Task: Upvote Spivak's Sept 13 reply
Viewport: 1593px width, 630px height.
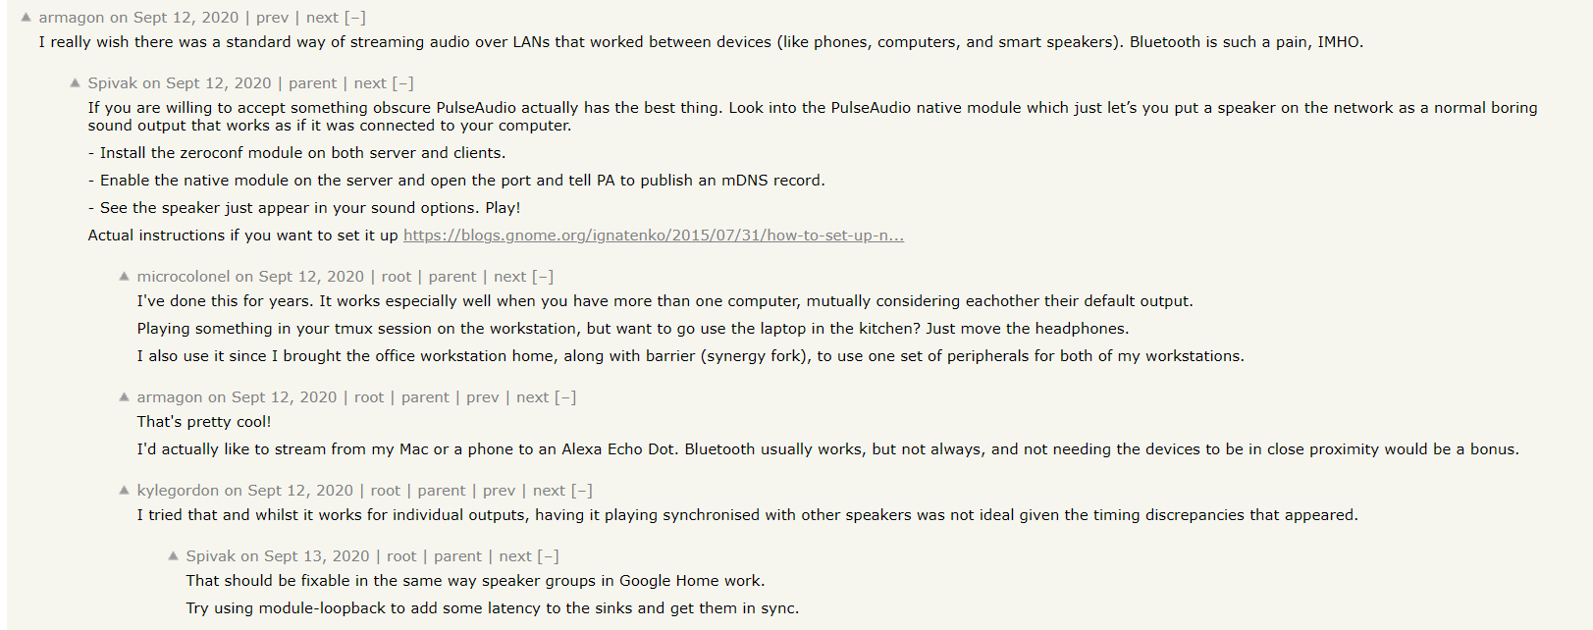Action: (x=173, y=556)
